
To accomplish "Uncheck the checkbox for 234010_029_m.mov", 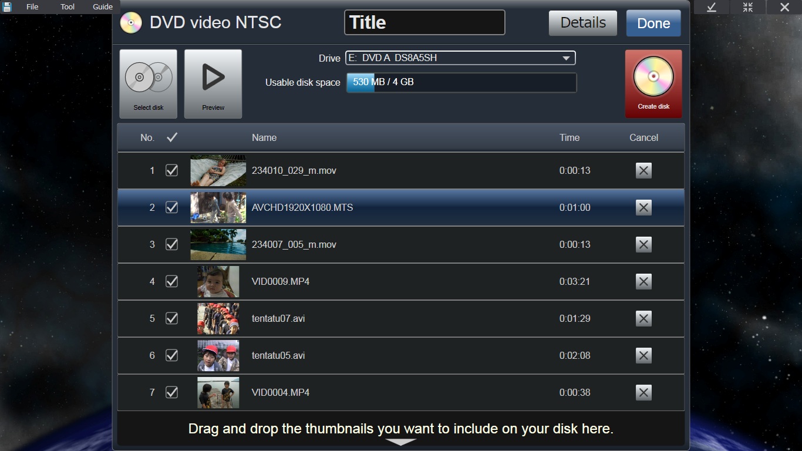I will [x=171, y=170].
